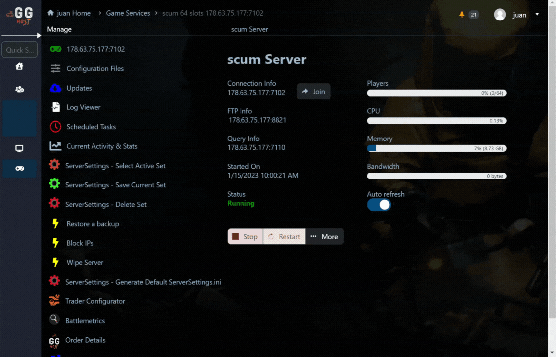The width and height of the screenshot is (556, 357).
Task: Open gamepad icon in left sidebar
Action: (19, 169)
